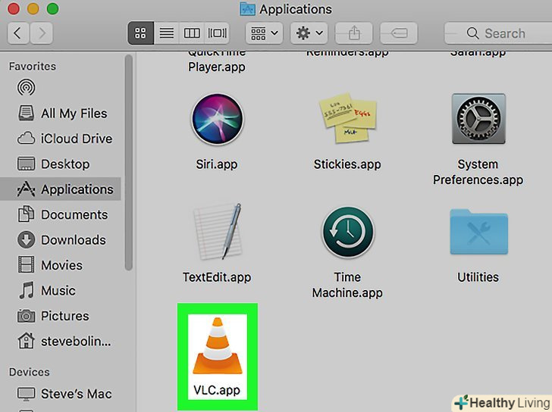Select the System Preferences.app gear icon
The height and width of the screenshot is (412, 552).
pos(478,119)
